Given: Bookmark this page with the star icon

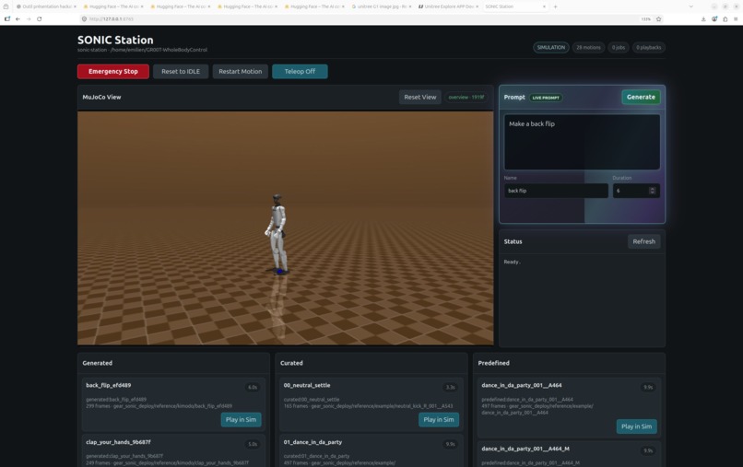Looking at the screenshot, I should point(659,19).
